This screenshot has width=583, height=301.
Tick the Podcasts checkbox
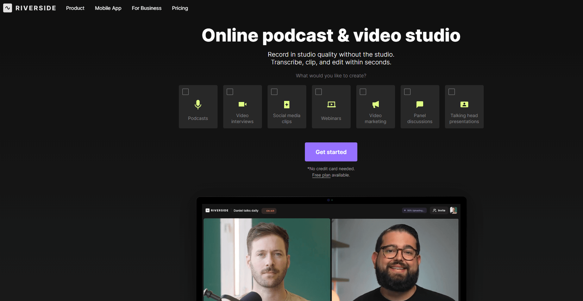point(186,92)
